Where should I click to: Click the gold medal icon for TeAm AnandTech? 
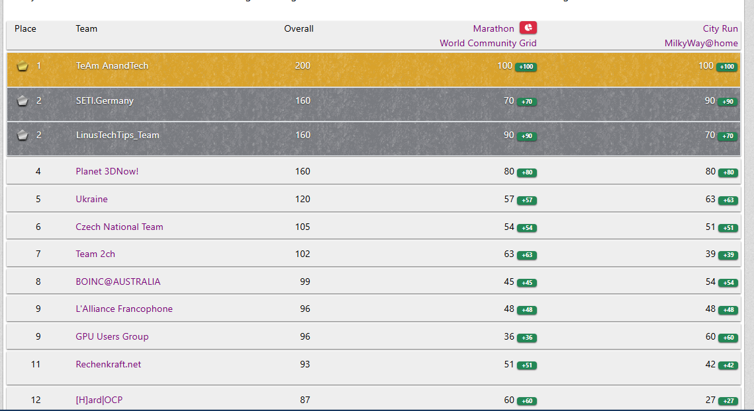(x=22, y=66)
